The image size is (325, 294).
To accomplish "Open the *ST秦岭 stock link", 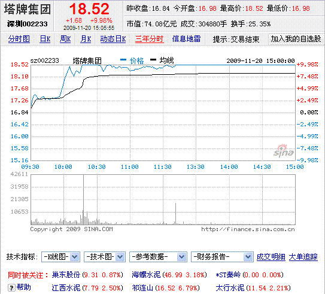I will click(x=228, y=275).
